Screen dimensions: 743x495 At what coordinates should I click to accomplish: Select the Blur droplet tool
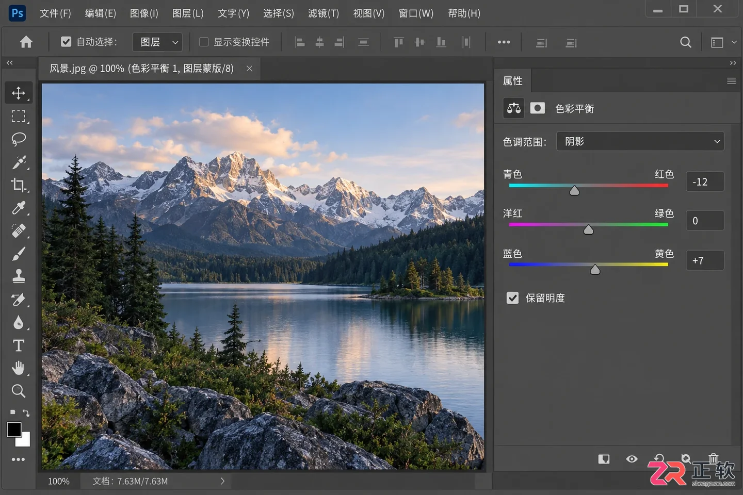tap(19, 322)
